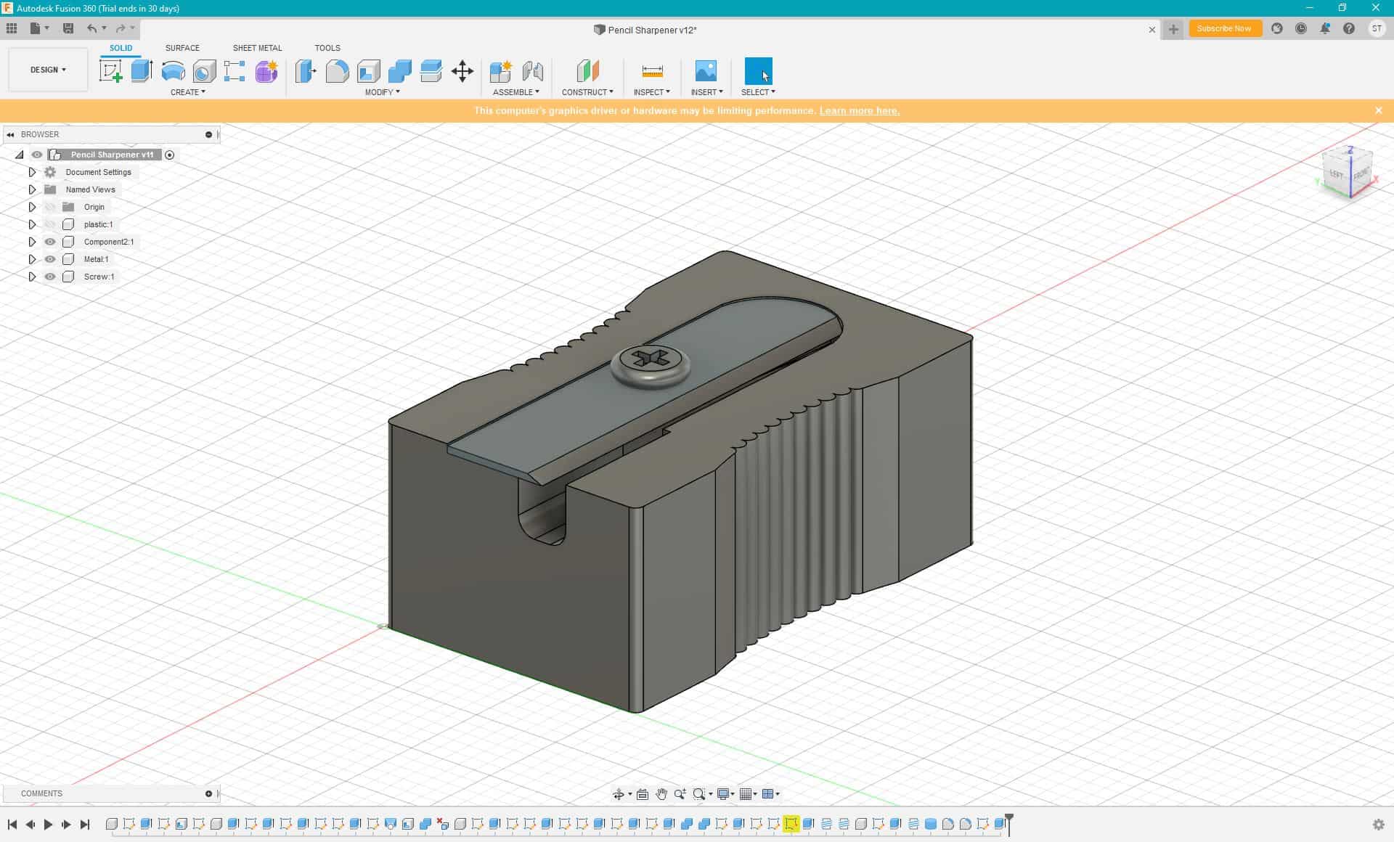Follow the Learn more here link
The image size is (1394, 842).
860,110
